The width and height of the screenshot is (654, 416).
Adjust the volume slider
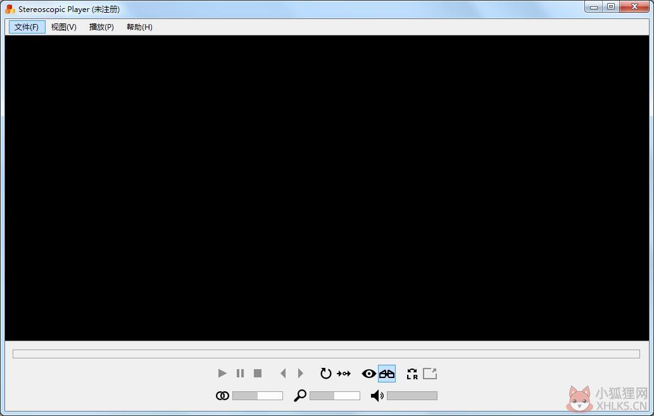click(x=412, y=396)
